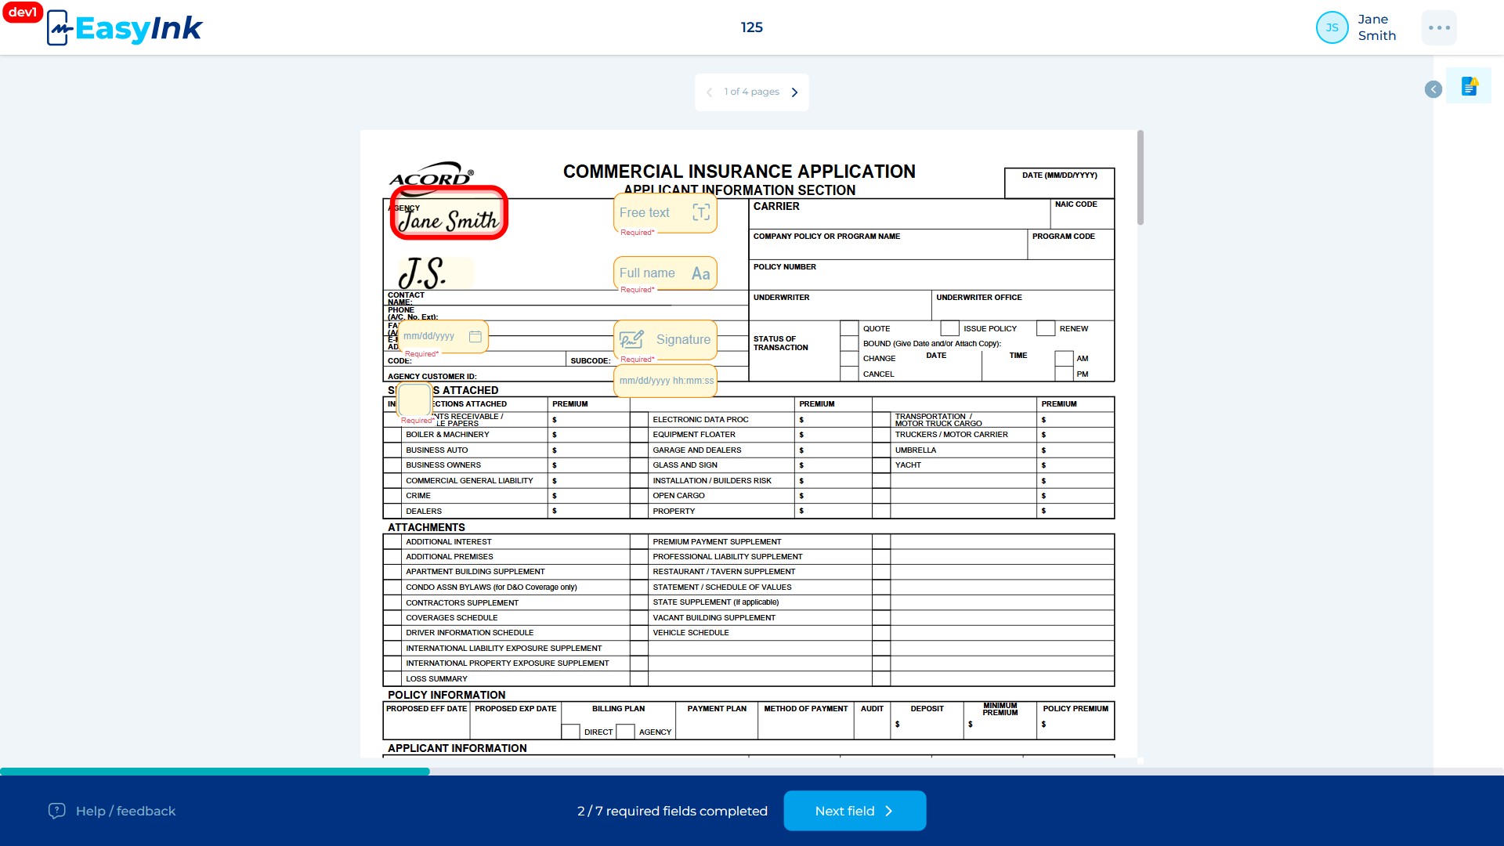Click the Jane Smith signature
1504x846 pixels.
(449, 213)
